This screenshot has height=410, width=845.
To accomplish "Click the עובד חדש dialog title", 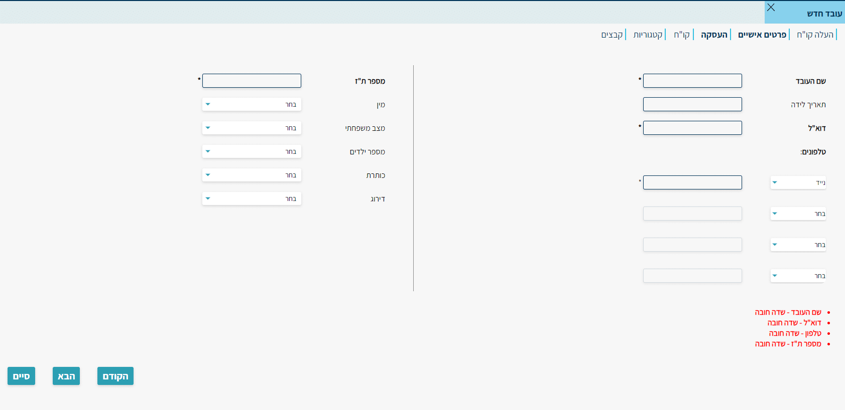I will 824,14.
